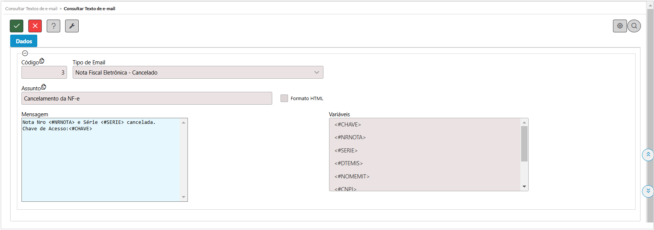Screen dimensions: 654x230
Task: Click the copy icon next to Assunto
Action: coord(44,87)
